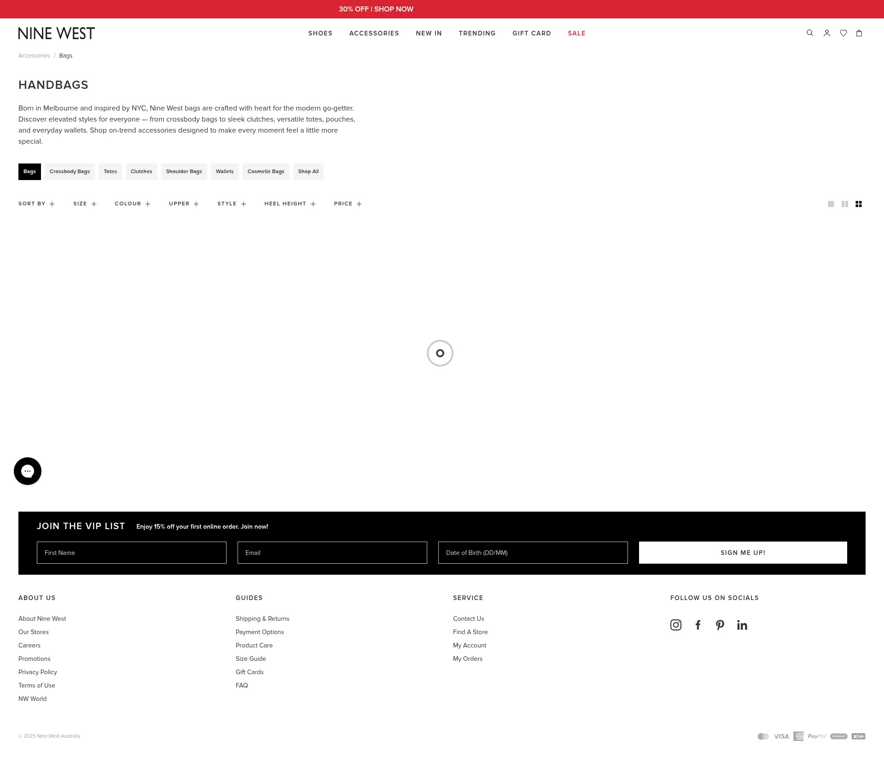Expand the Sort By filter
The width and height of the screenshot is (884, 758).
(37, 204)
